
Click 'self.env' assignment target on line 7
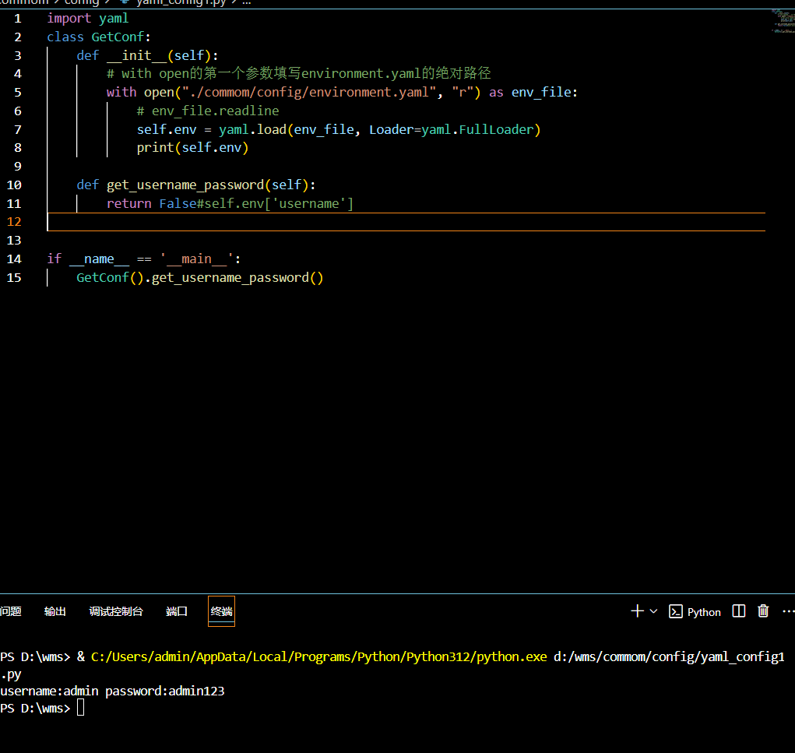coord(167,130)
